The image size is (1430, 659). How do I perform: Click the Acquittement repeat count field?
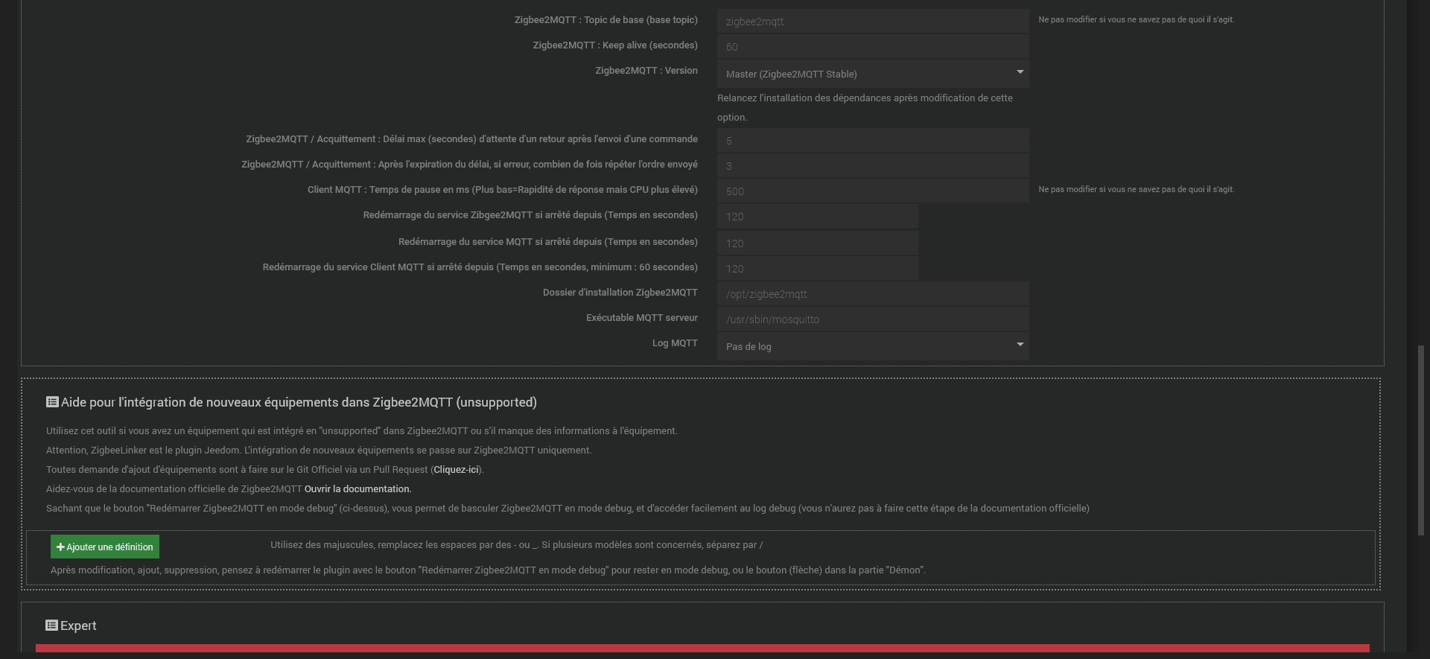(x=873, y=166)
